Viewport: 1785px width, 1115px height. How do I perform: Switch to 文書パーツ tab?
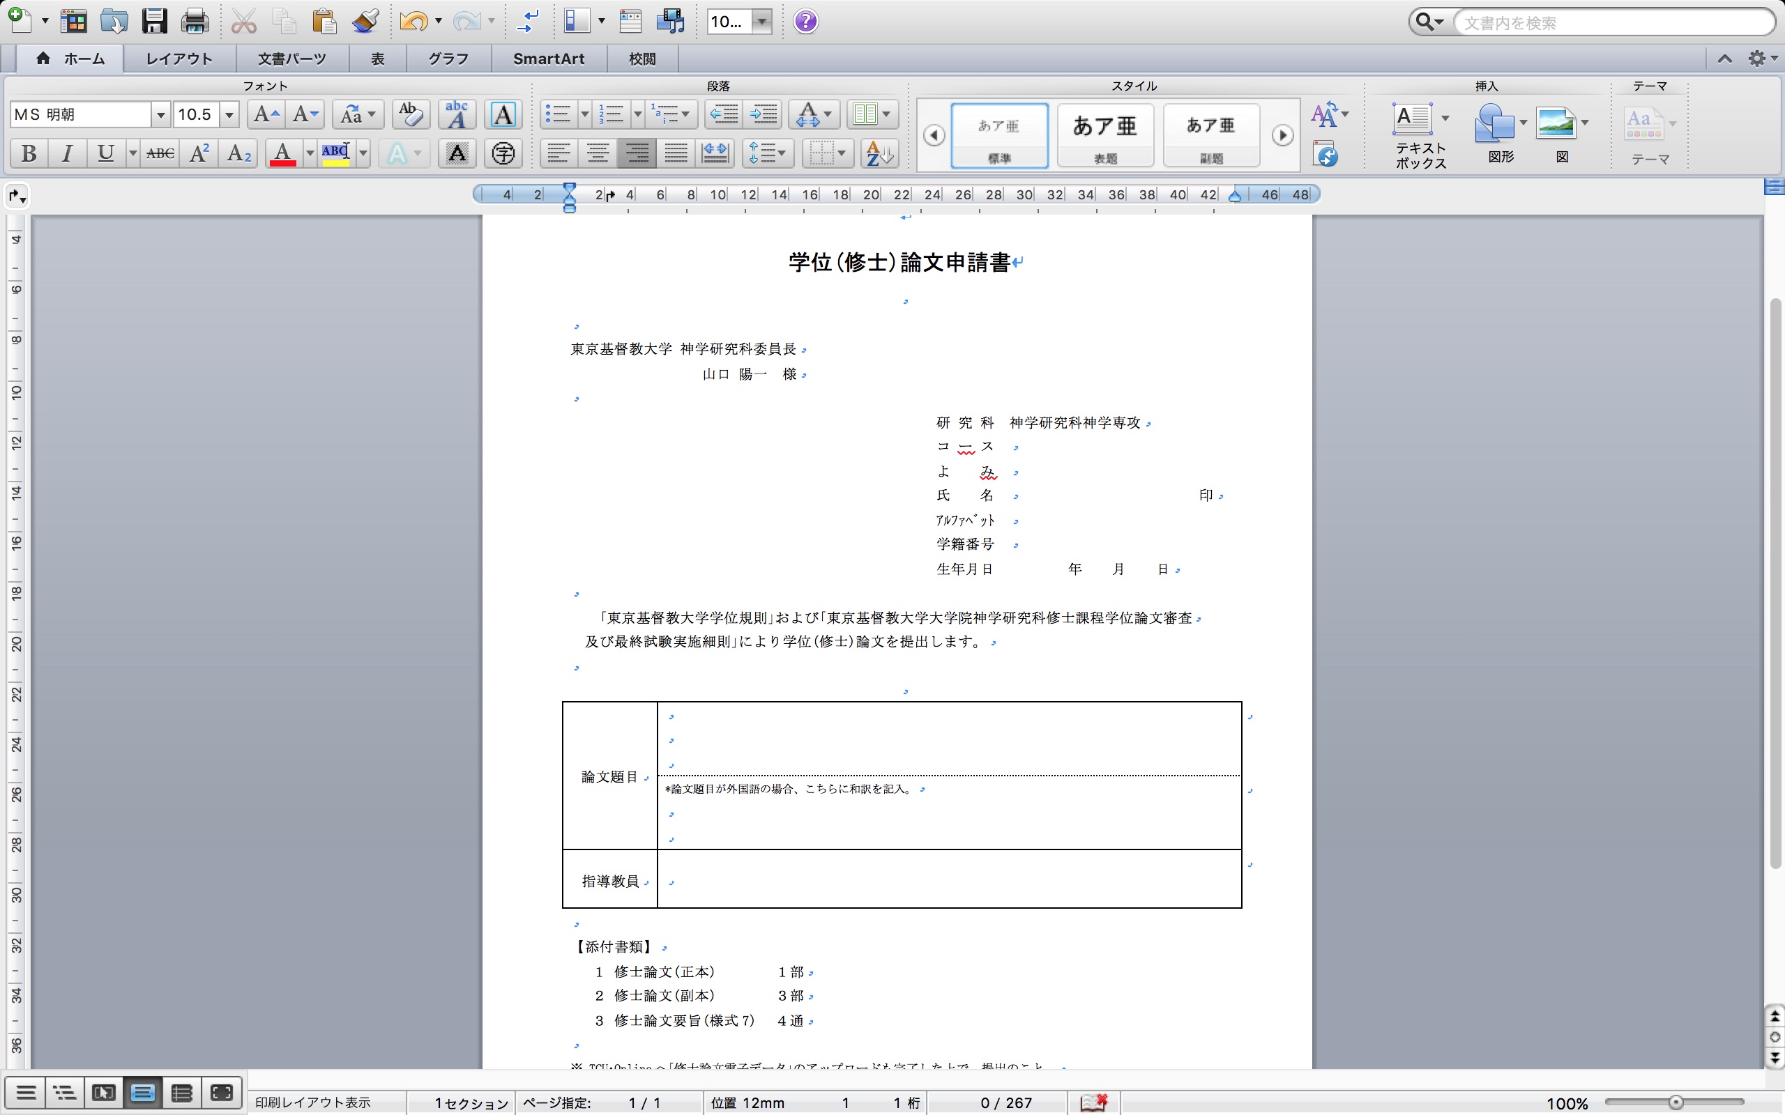[x=292, y=59]
